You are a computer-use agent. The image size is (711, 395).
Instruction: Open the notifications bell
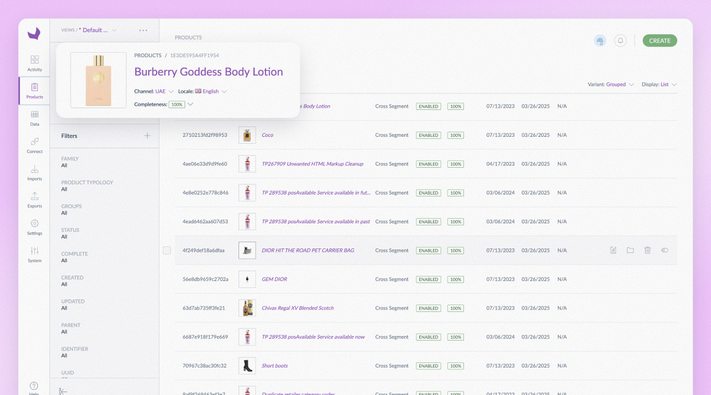point(620,41)
